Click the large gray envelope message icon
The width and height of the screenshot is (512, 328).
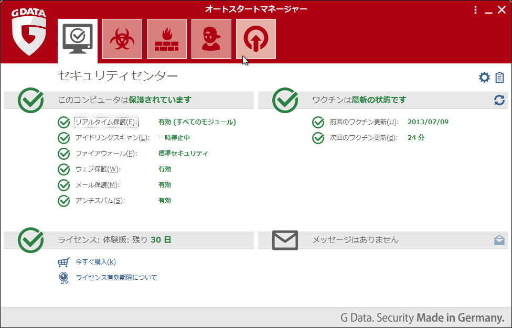coord(285,240)
